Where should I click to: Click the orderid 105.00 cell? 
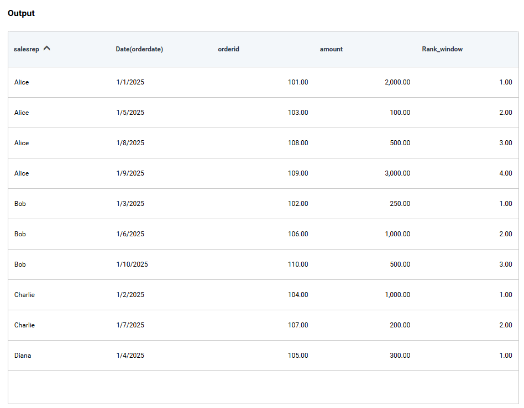pos(298,356)
